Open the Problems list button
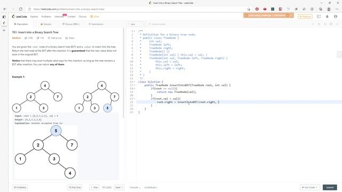This screenshot has height=192, width=342. coord(20,187)
